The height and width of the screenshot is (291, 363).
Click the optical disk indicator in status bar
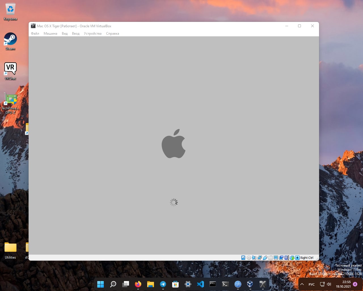click(249, 258)
